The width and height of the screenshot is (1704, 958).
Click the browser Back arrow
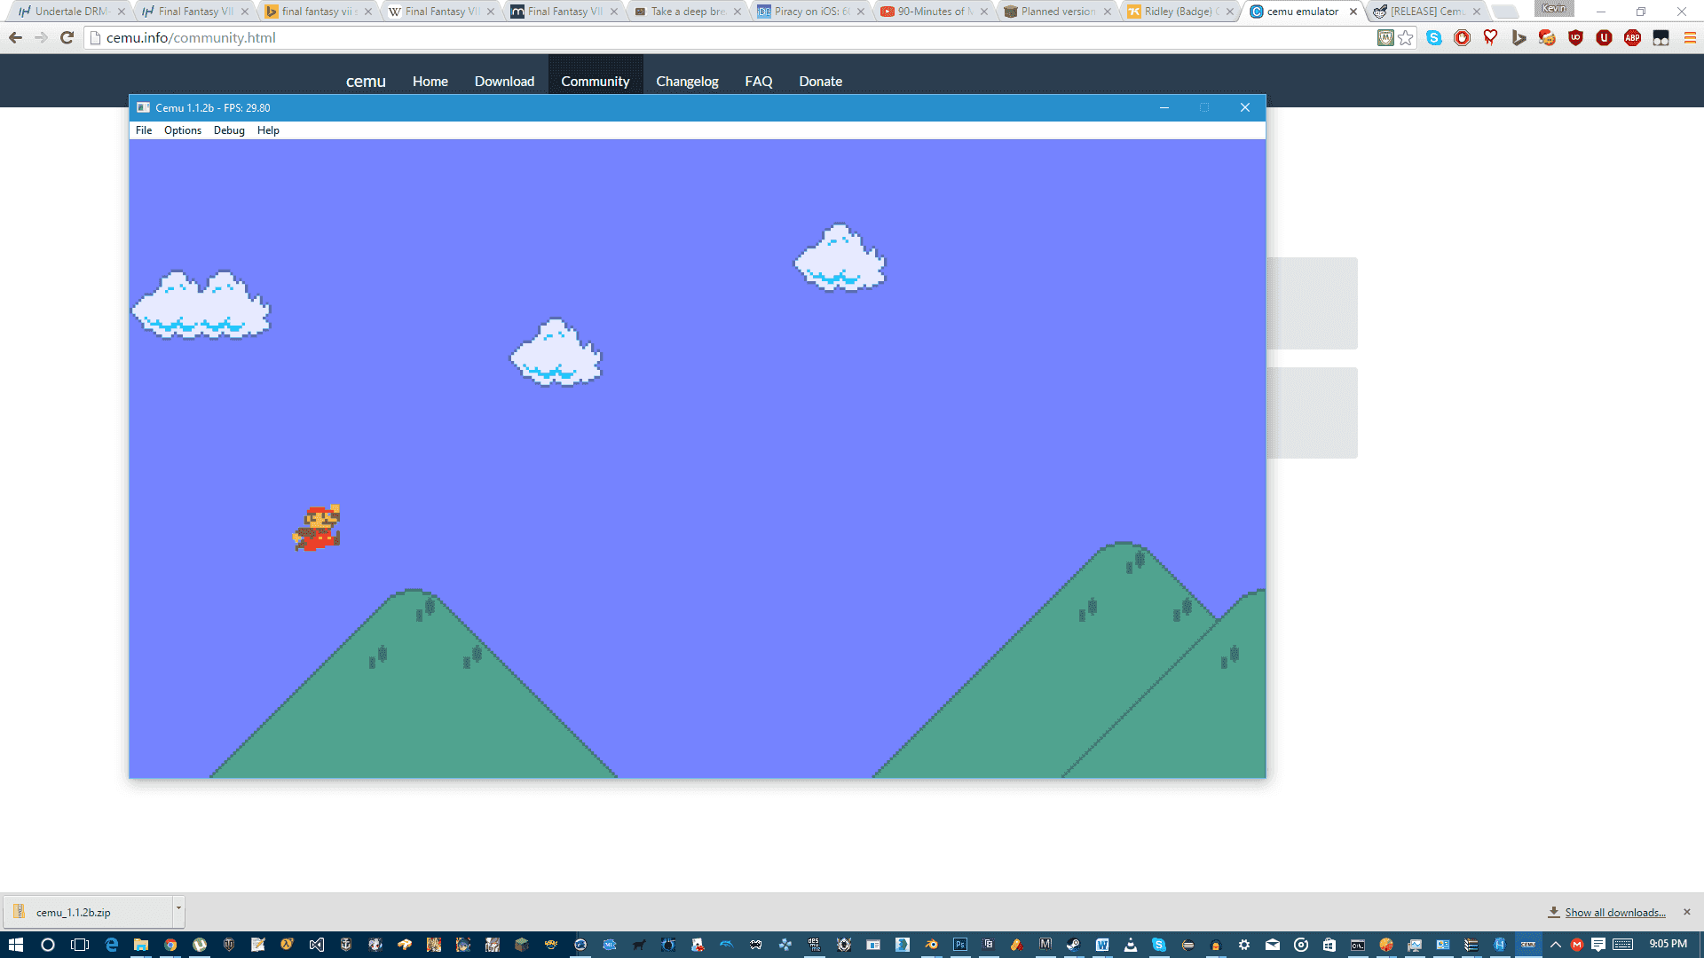(x=15, y=37)
